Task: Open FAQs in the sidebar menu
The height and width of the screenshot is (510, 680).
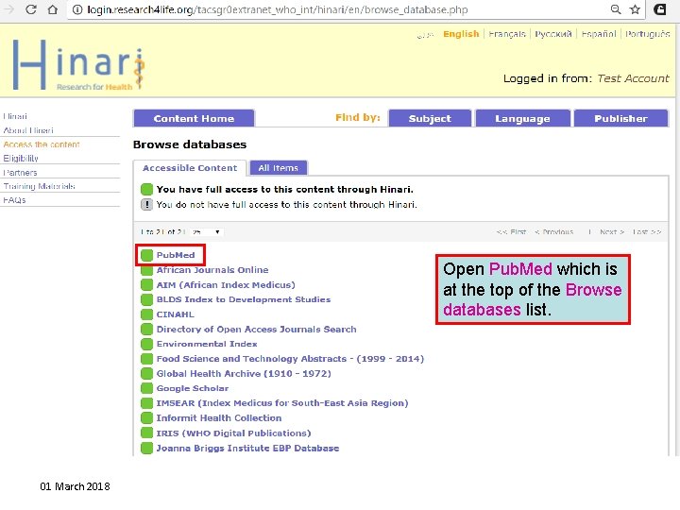Action: point(14,200)
